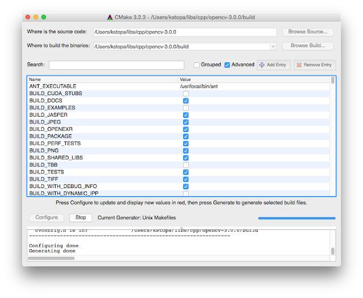363x298 pixels.
Task: Click the Value column header
Action: (185, 79)
